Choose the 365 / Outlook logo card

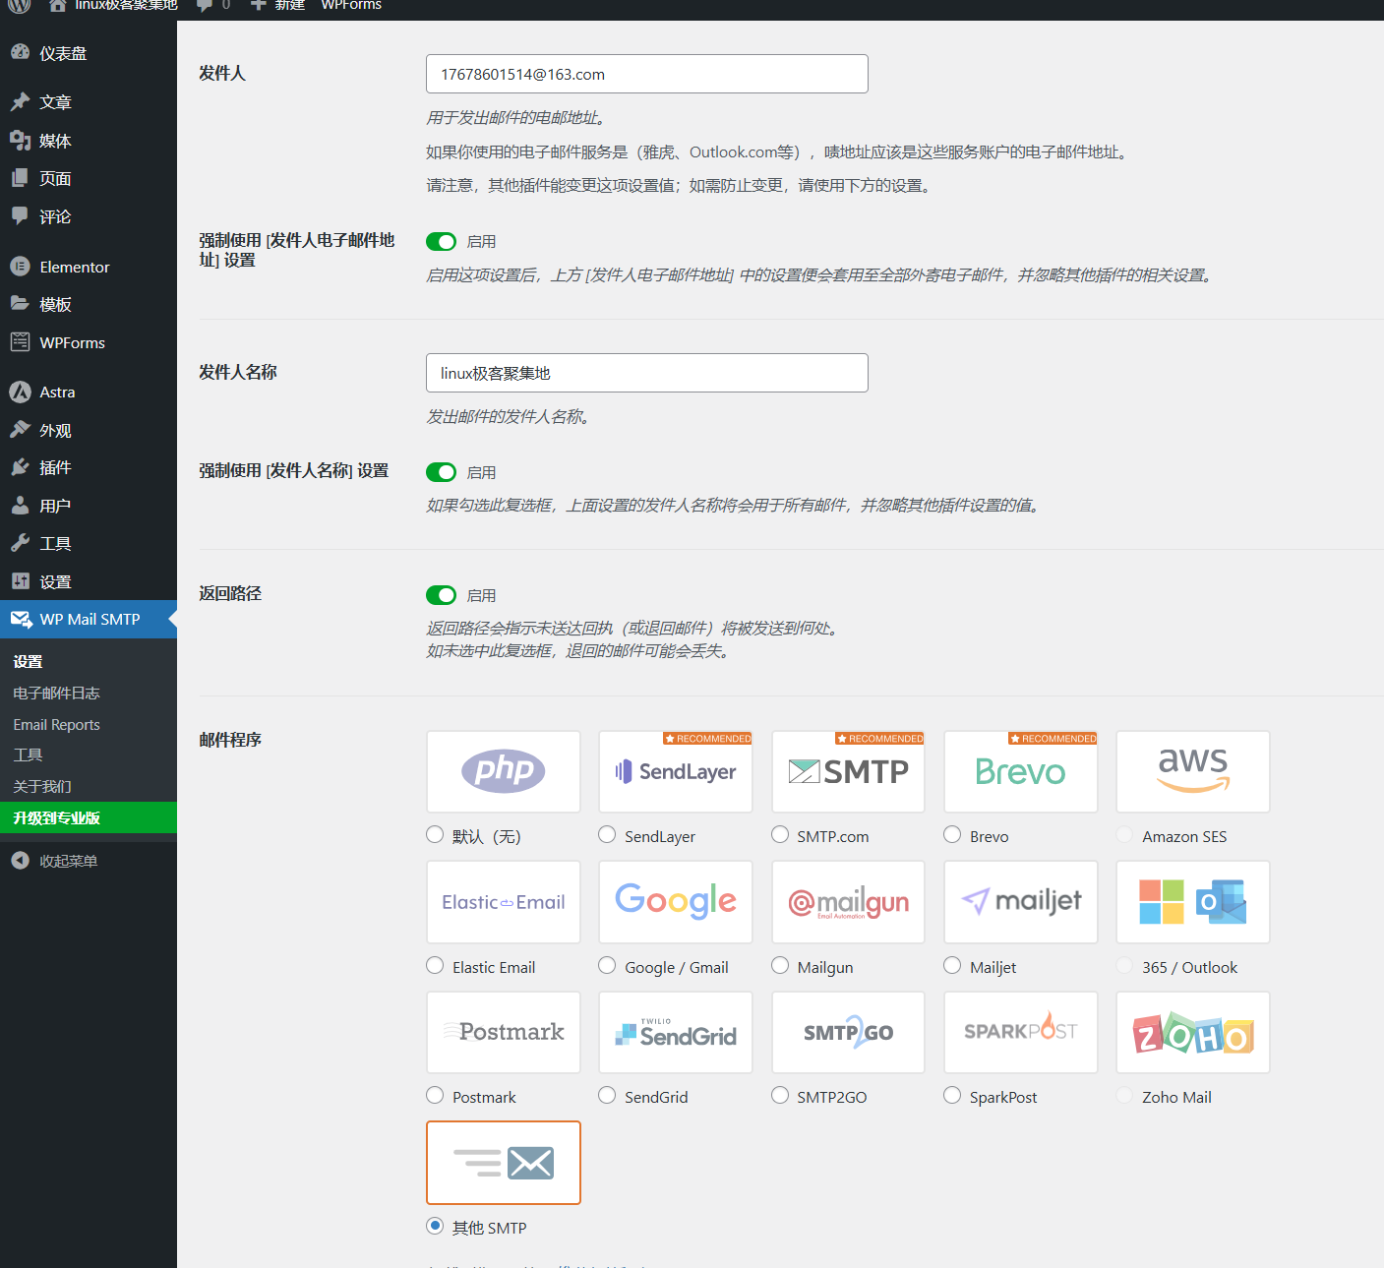click(1193, 902)
